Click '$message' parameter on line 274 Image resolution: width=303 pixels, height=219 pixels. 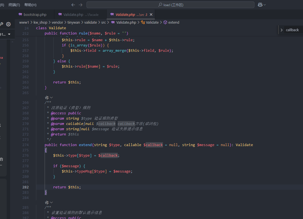tap(206, 145)
